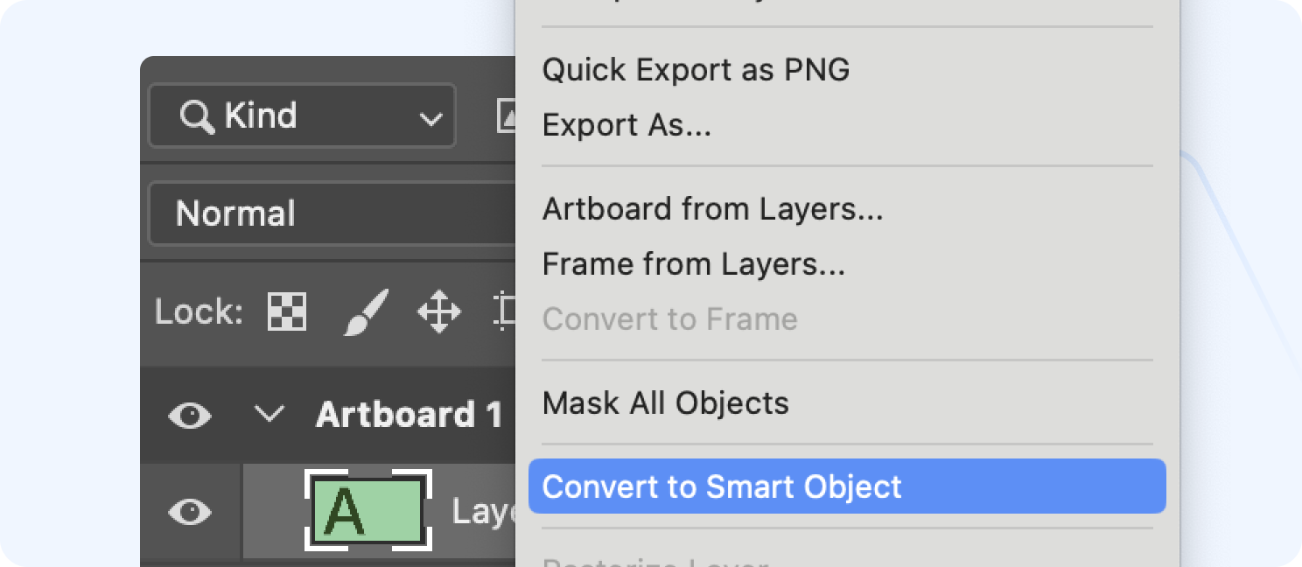Hide Artboard 1 with its eye toggle
1302x567 pixels.
(189, 416)
